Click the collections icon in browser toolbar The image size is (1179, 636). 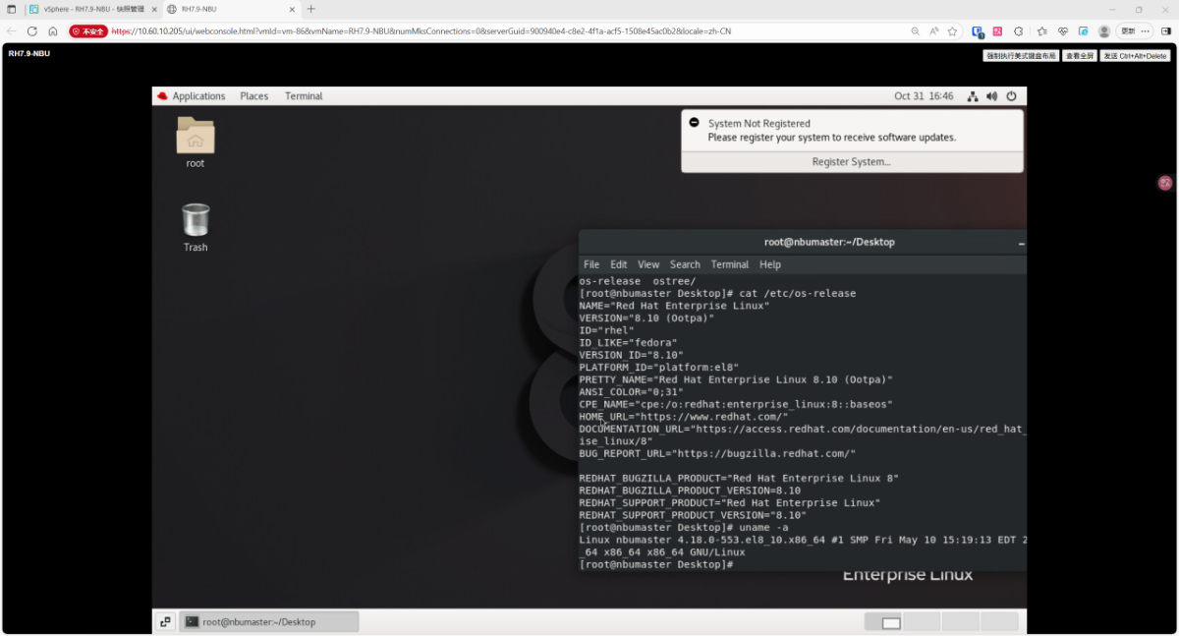coord(1083,31)
